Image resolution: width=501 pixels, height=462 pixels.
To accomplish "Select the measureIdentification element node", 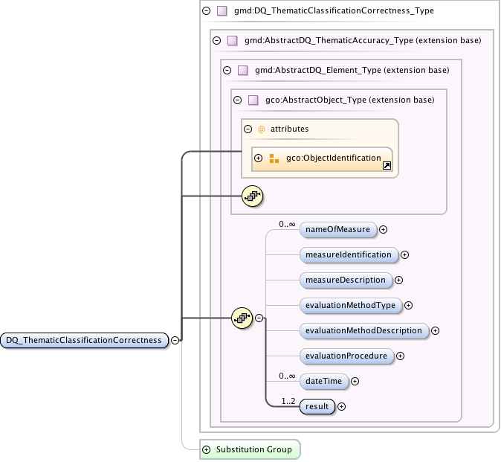I will click(349, 255).
